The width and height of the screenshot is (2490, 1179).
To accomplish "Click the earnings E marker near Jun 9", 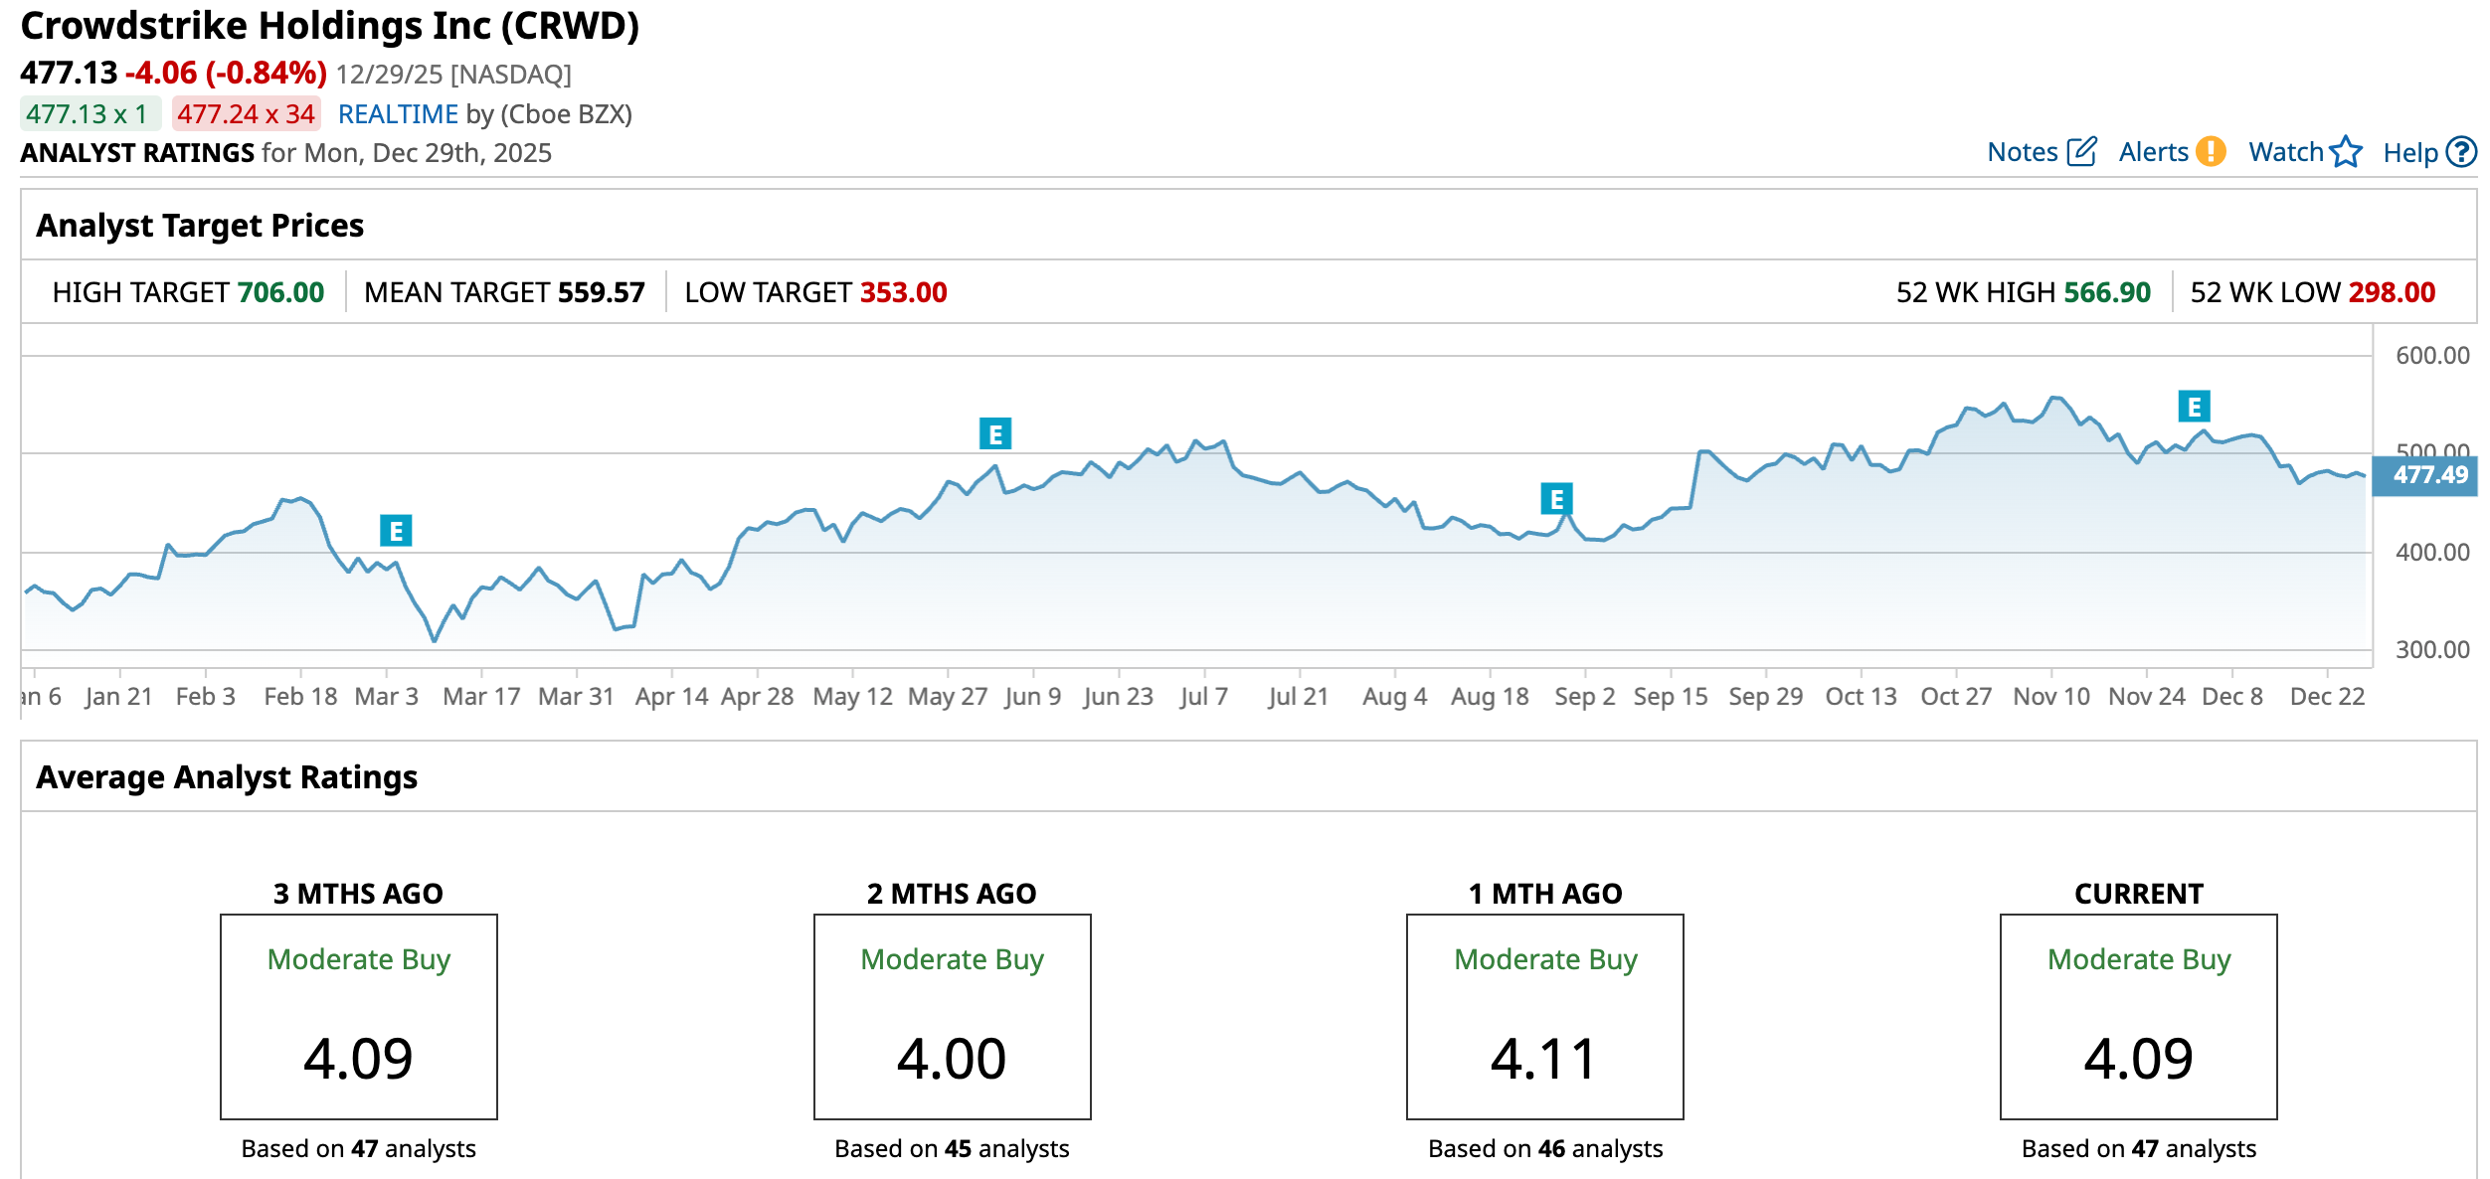I will (994, 434).
